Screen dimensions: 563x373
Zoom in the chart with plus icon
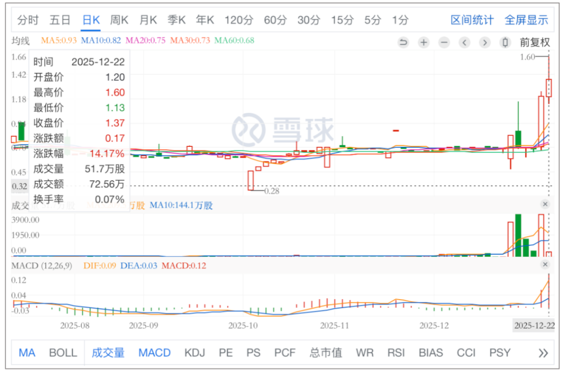[x=423, y=43]
